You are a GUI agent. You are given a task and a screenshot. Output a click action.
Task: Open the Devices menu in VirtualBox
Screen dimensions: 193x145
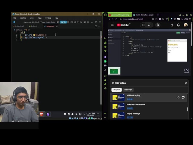click(48, 18)
